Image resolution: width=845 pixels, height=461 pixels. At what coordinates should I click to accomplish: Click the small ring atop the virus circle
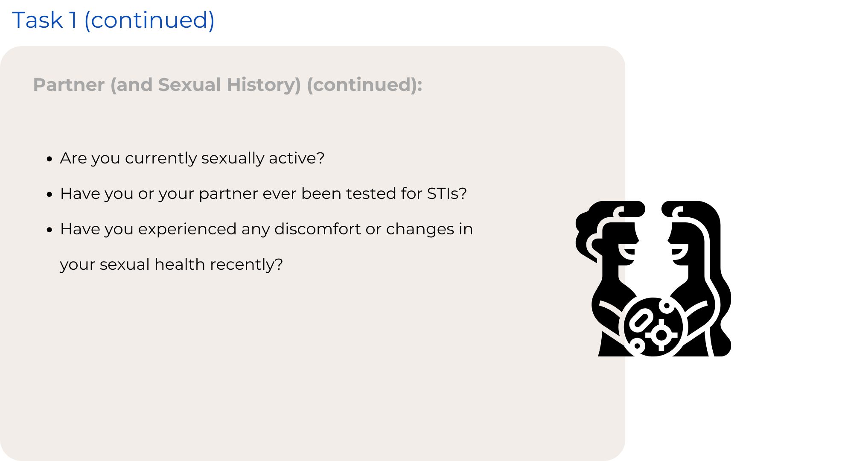click(667, 306)
